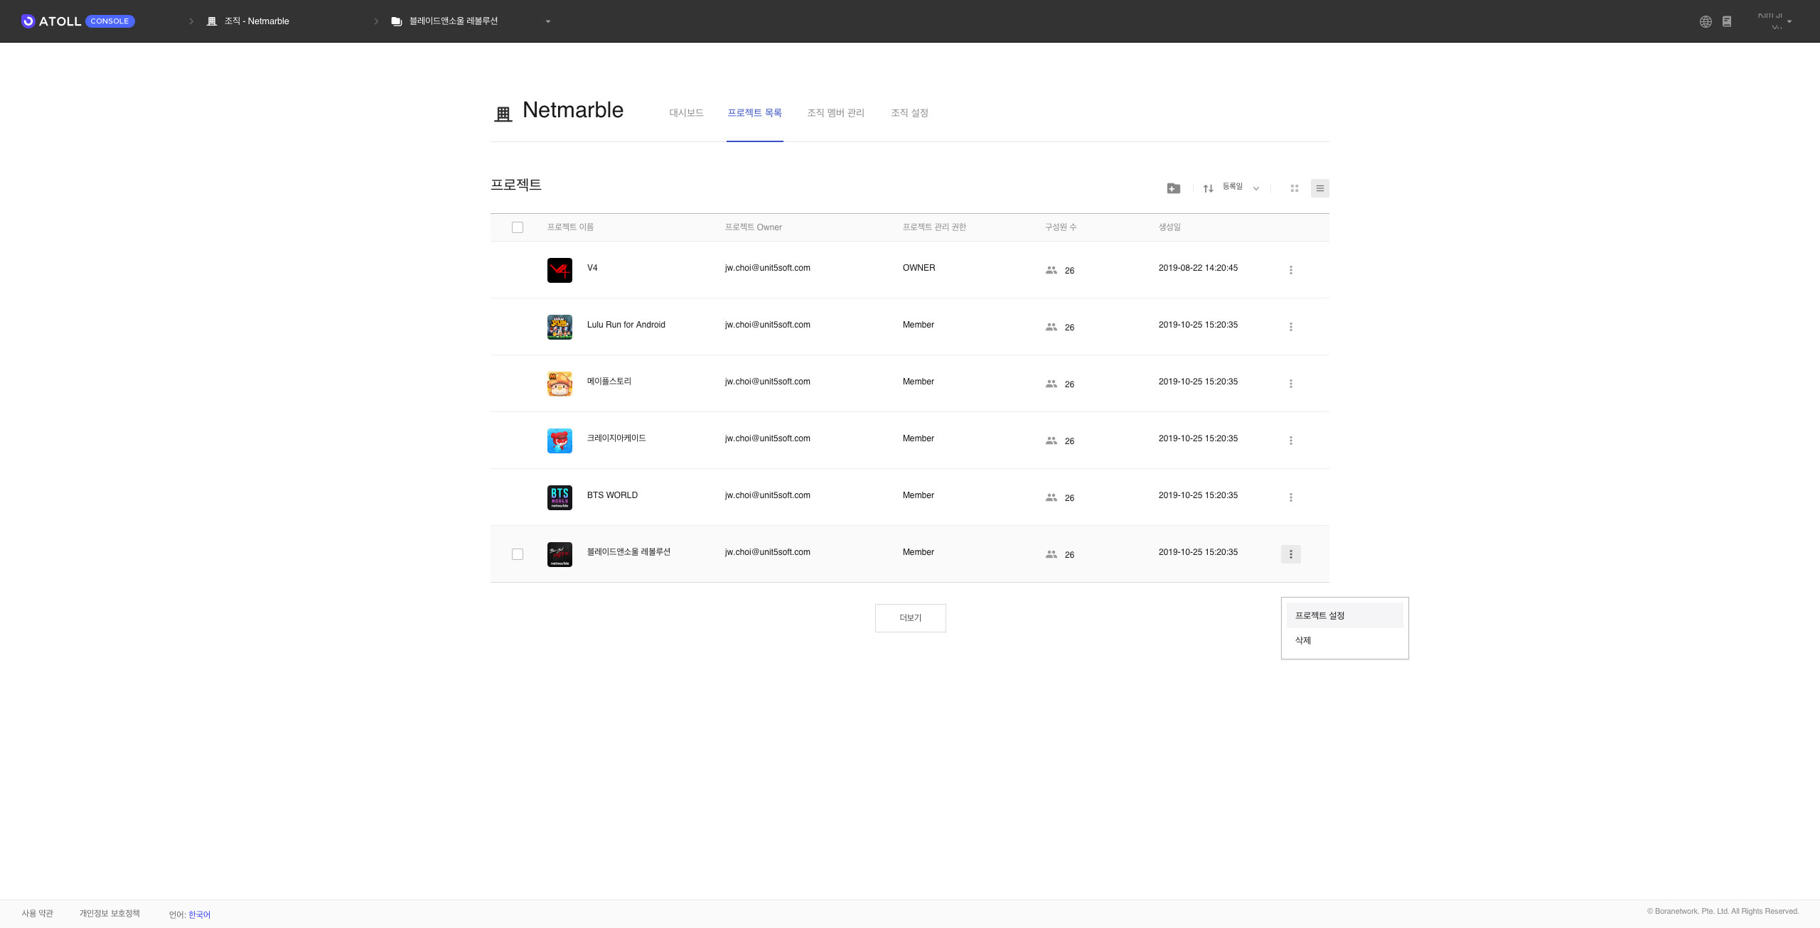Open more options for V4 project

pyautogui.click(x=1290, y=270)
